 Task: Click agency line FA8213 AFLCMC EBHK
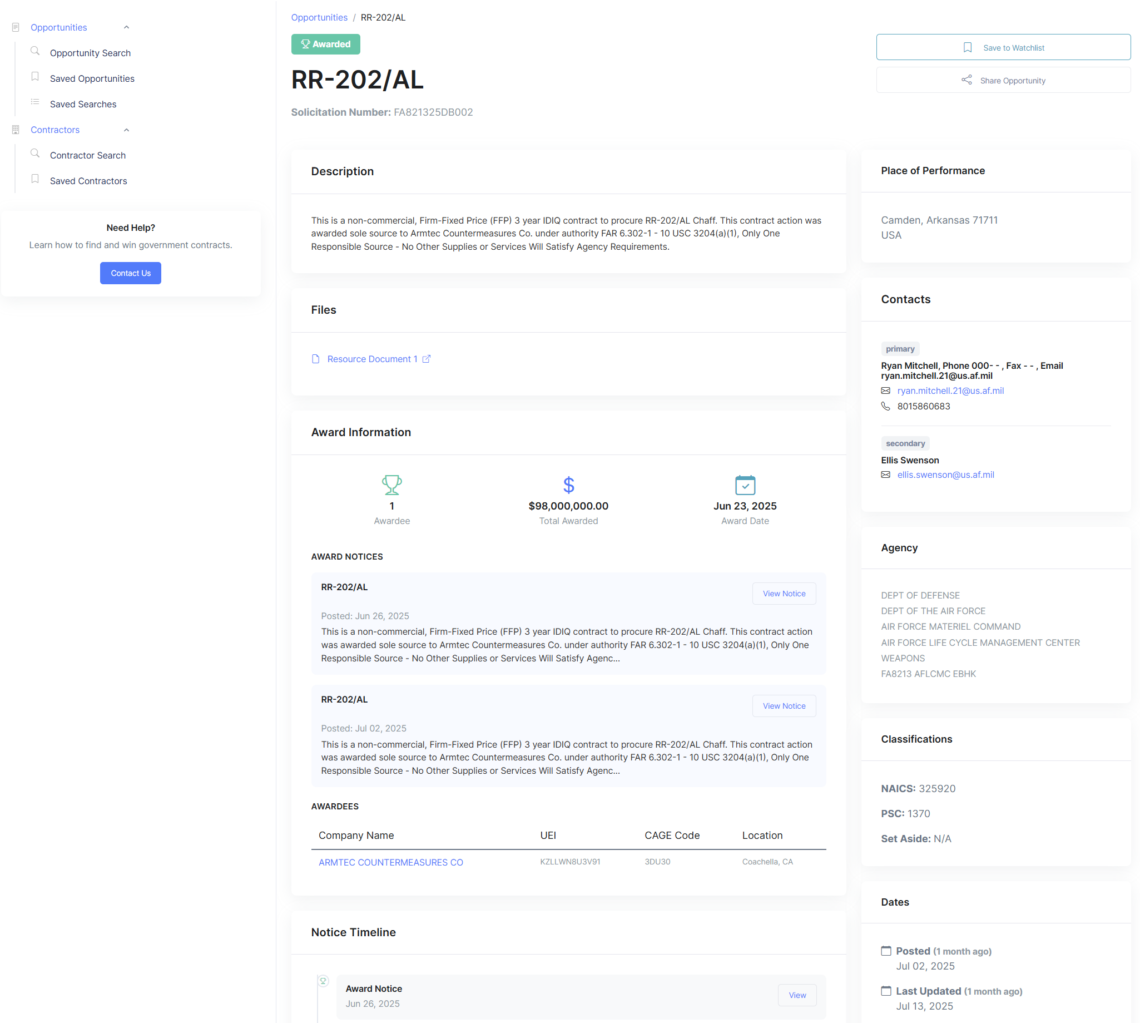[928, 674]
